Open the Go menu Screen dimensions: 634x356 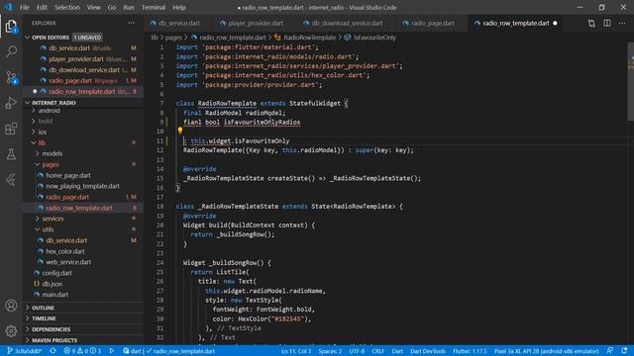pyautogui.click(x=112, y=7)
